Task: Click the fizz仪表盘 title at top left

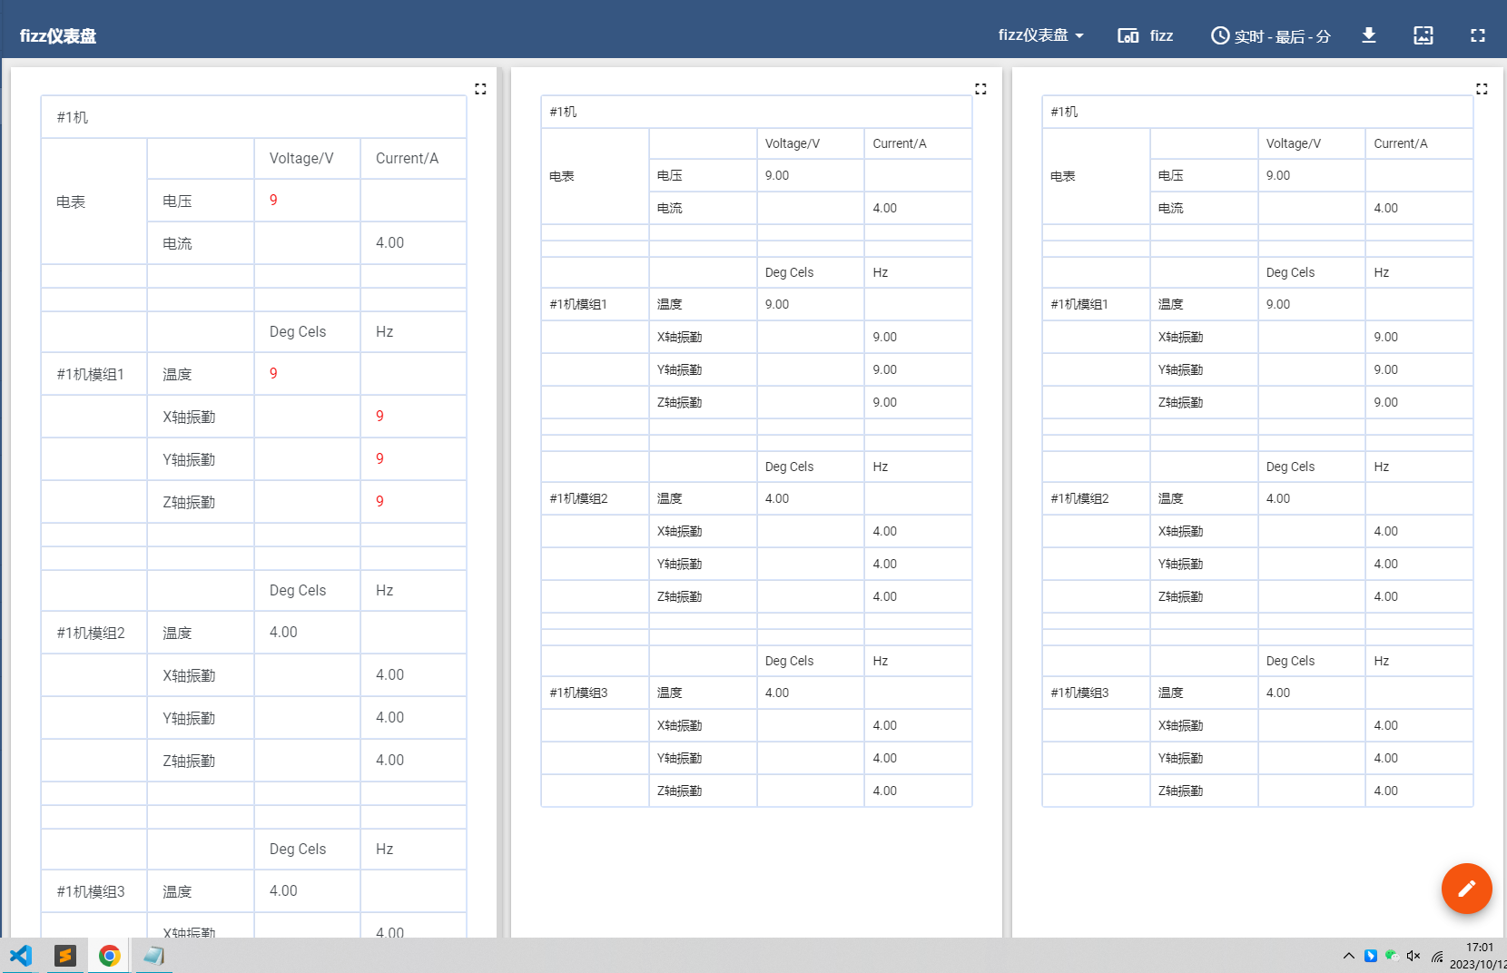Action: tap(58, 36)
